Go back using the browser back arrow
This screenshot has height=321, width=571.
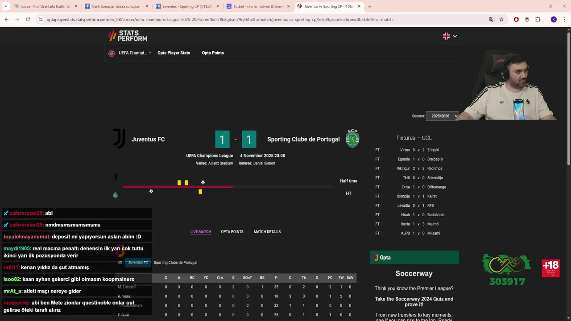click(x=6, y=20)
